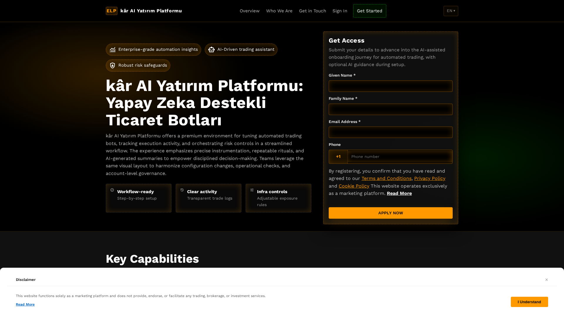The image size is (564, 317).
Task: Click the sliders icon in the Infra controls card
Action: click(252, 190)
